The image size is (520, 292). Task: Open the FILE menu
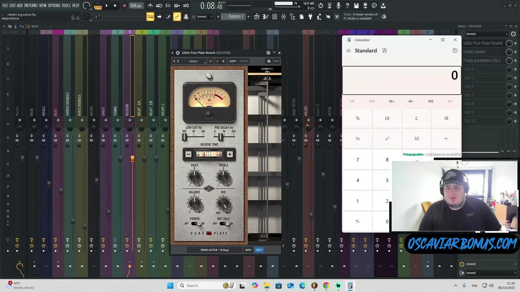coord(5,6)
